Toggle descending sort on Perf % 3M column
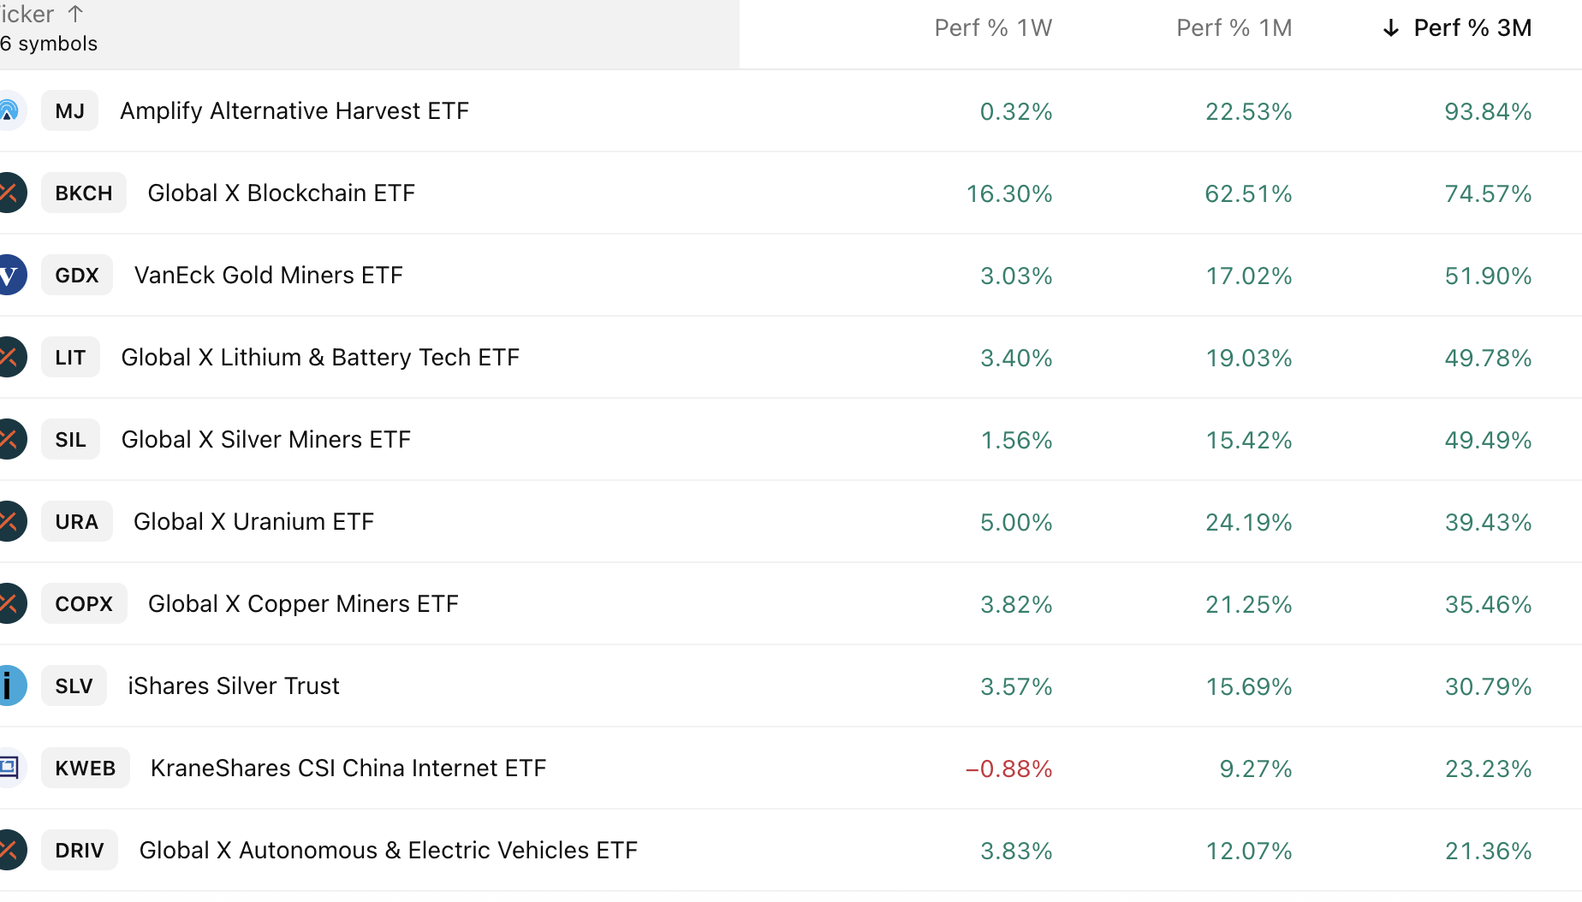Screen dimensions: 1582x902 1472,27
